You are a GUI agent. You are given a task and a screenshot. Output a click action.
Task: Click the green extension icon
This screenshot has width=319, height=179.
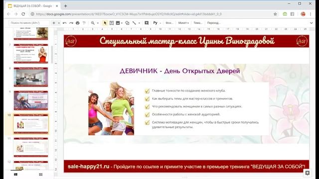click(285, 14)
